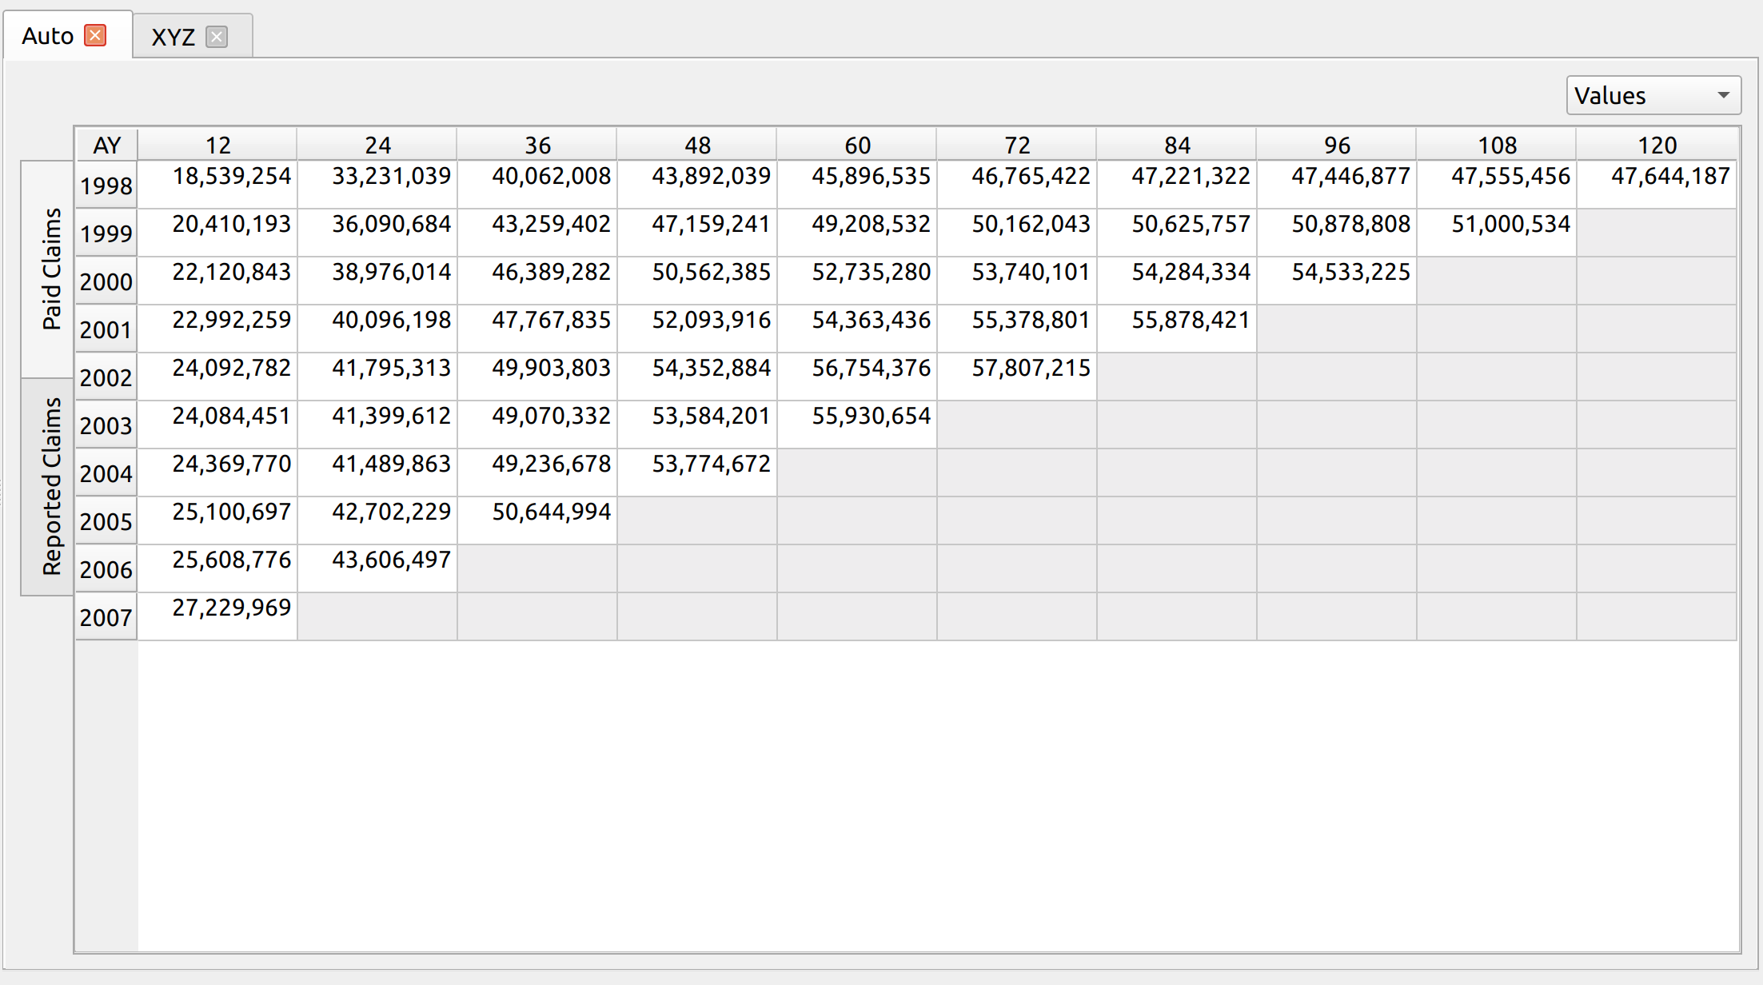1763x985 pixels.
Task: Select row header 2007
Action: click(106, 617)
